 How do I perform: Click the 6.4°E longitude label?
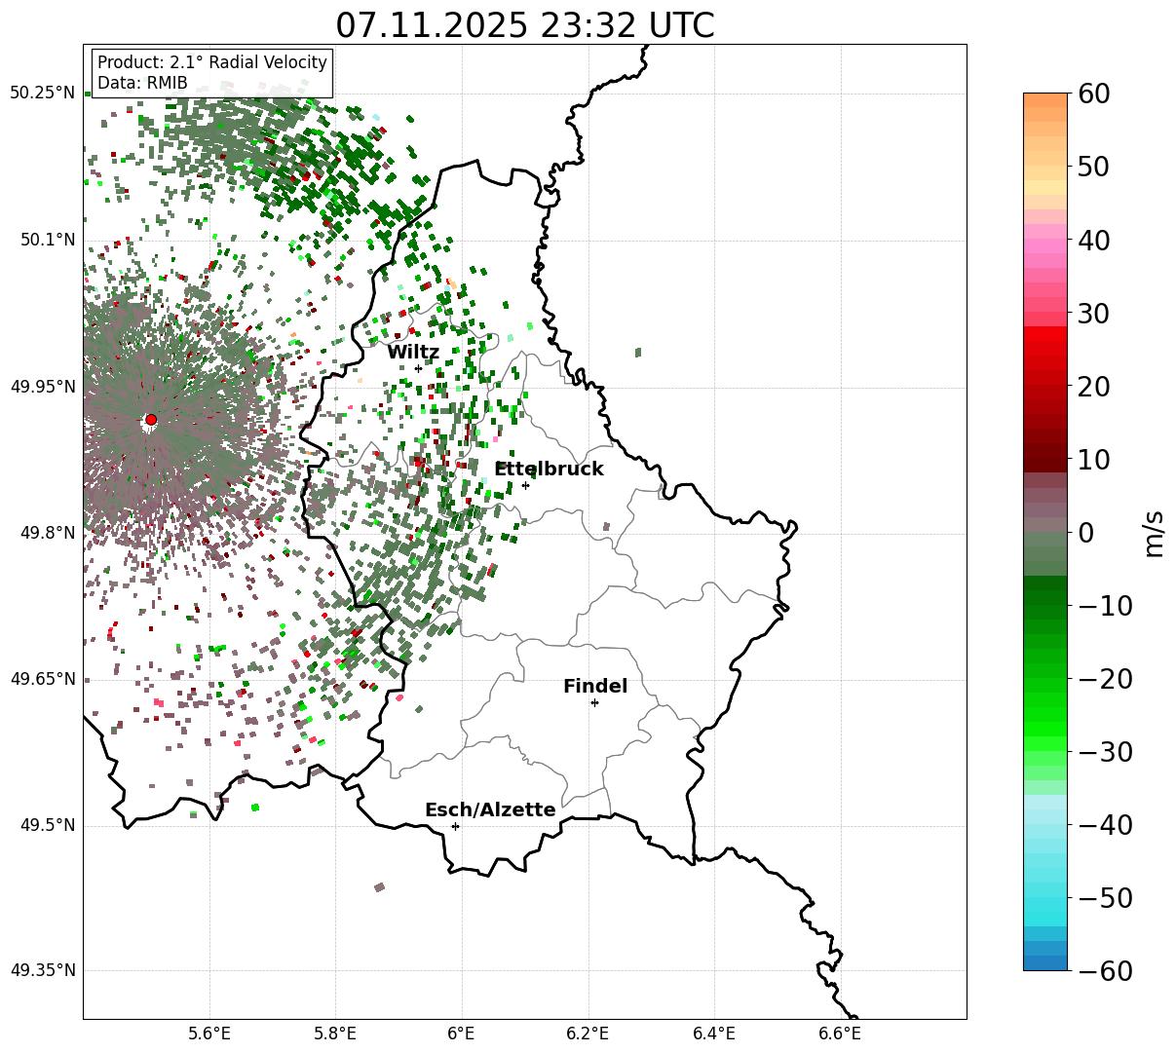(x=713, y=1034)
